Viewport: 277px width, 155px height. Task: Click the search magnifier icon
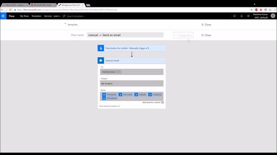pos(64,16)
